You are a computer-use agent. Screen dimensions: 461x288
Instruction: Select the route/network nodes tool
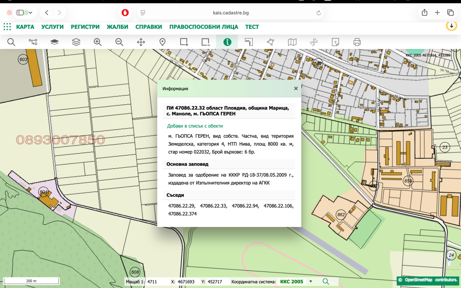pyautogui.click(x=33, y=42)
